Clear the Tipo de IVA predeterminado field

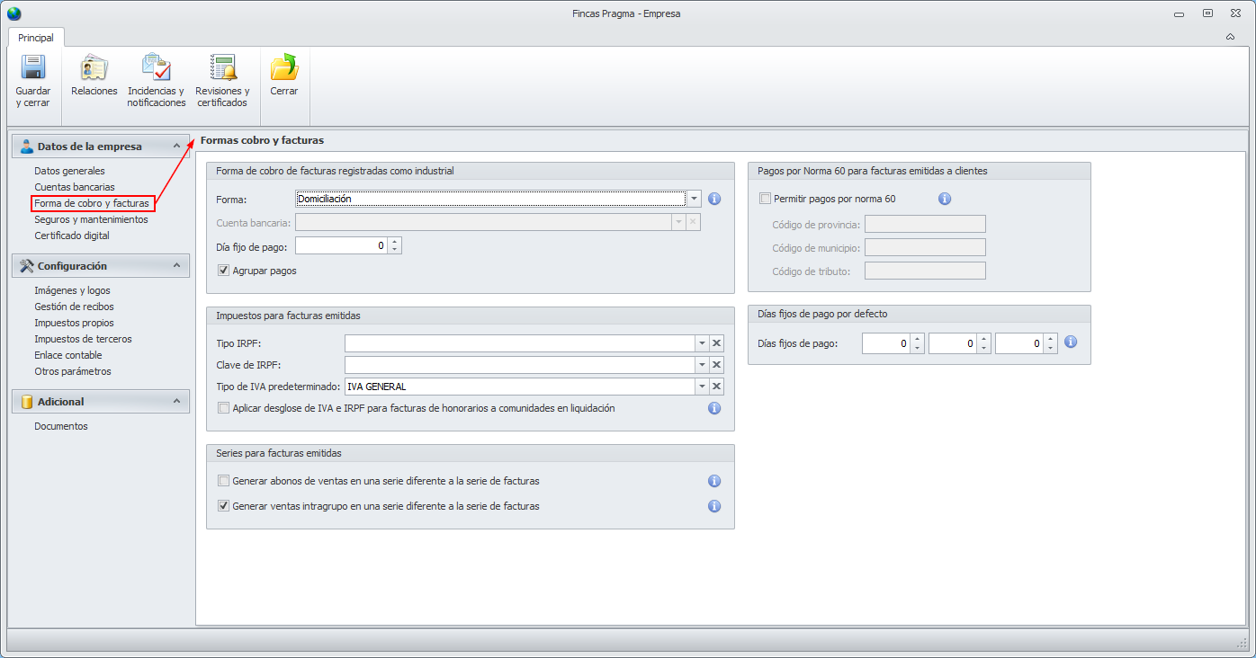pyautogui.click(x=717, y=387)
